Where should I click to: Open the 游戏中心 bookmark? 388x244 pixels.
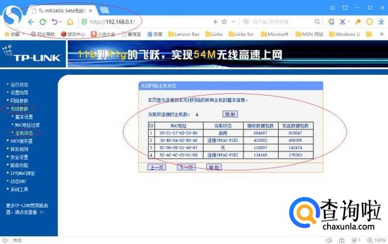73,34
